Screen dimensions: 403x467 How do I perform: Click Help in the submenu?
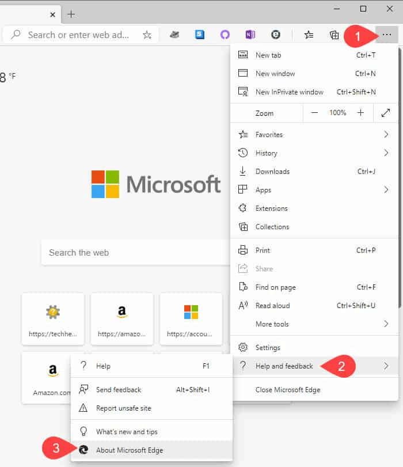151,366
